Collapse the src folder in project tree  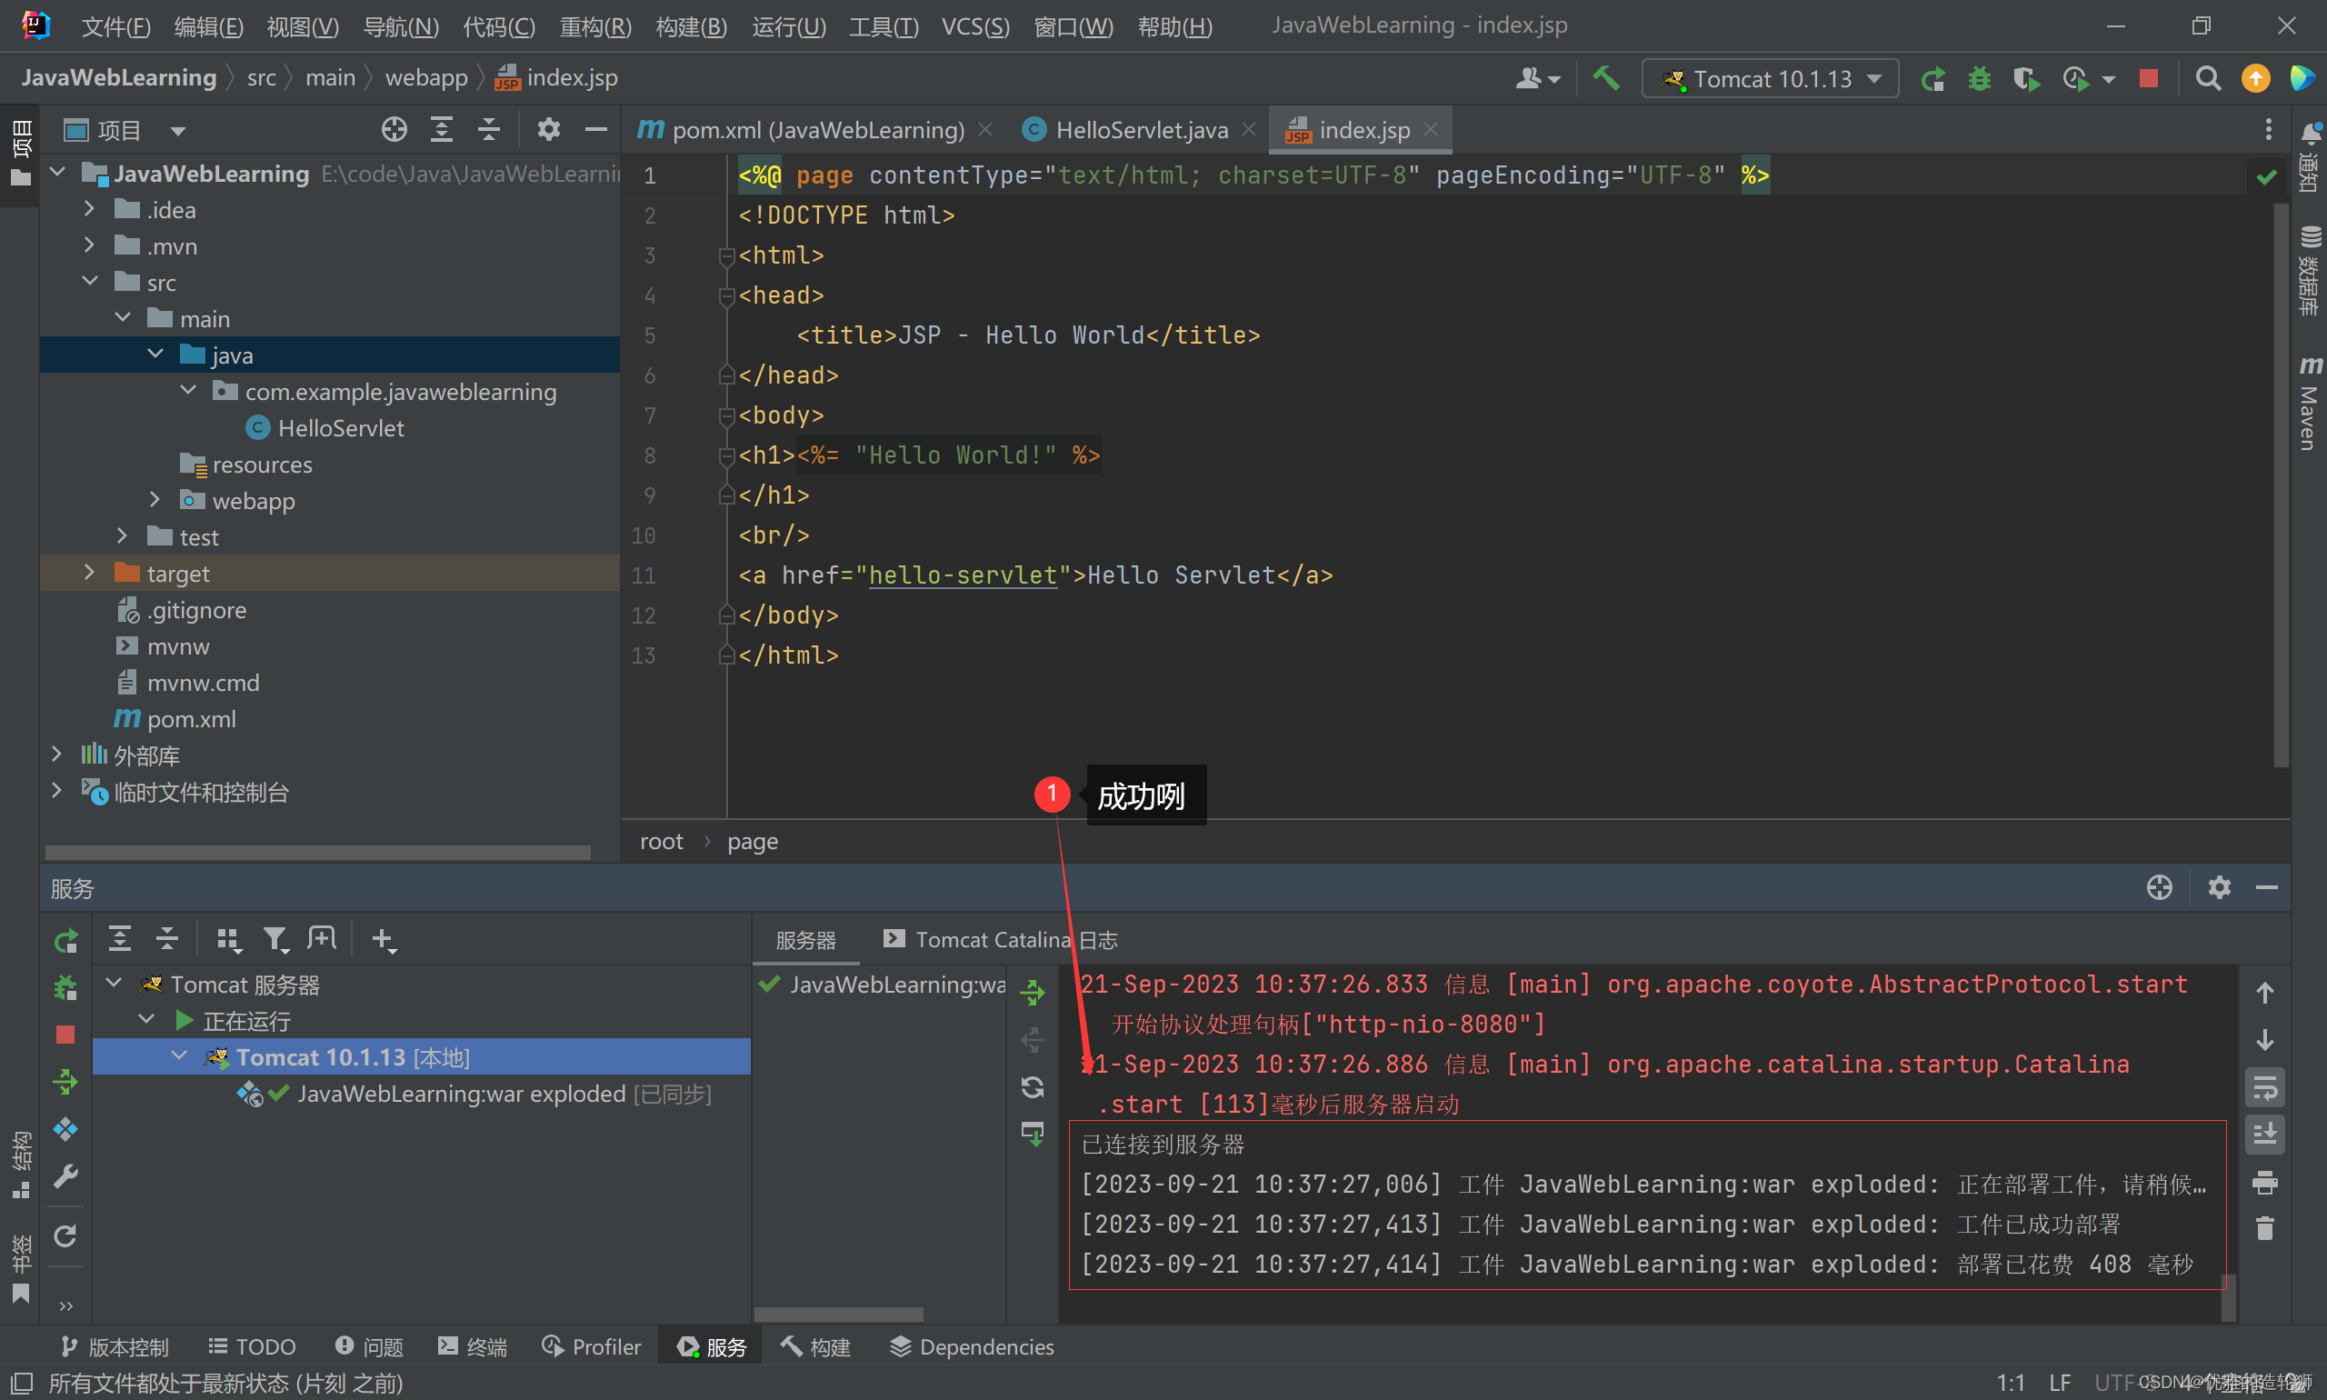click(90, 281)
